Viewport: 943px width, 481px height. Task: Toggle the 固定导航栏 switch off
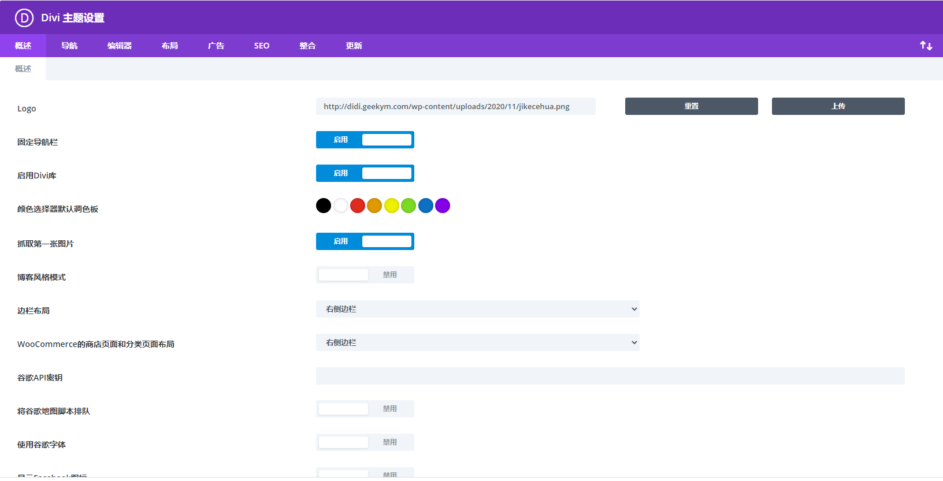(365, 140)
